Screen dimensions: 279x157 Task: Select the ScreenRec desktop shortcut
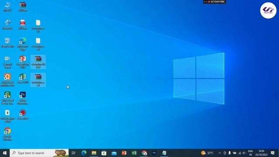point(23,114)
